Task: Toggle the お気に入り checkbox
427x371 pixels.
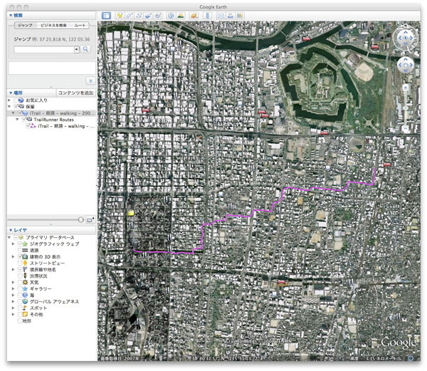Action: click(16, 100)
